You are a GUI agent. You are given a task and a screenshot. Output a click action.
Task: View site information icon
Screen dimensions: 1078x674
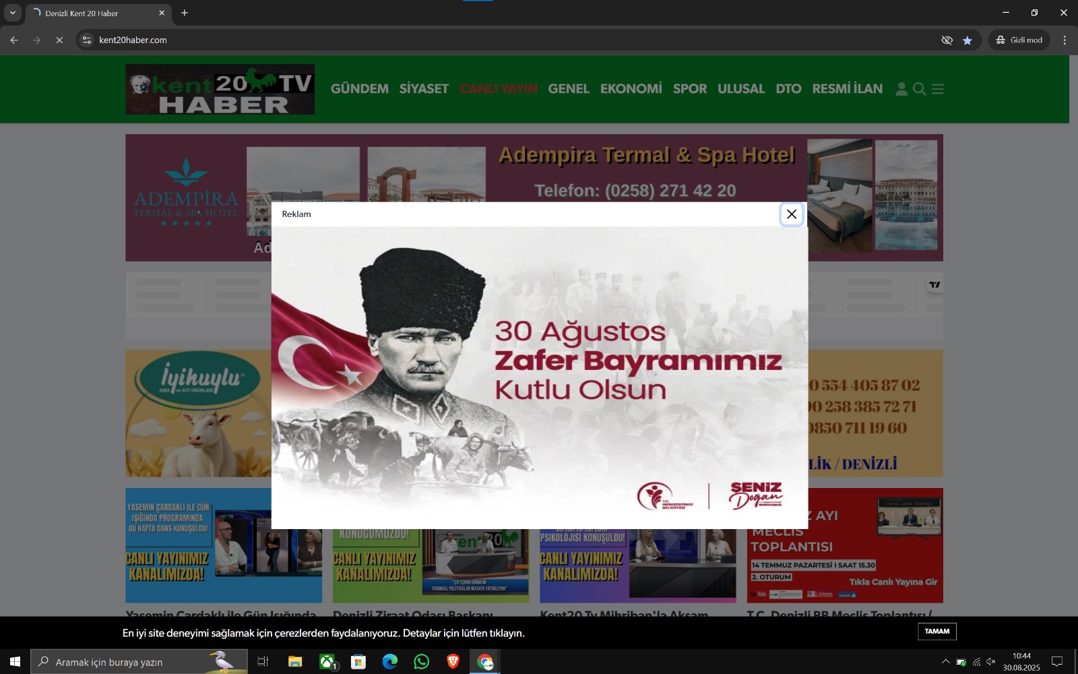click(86, 40)
